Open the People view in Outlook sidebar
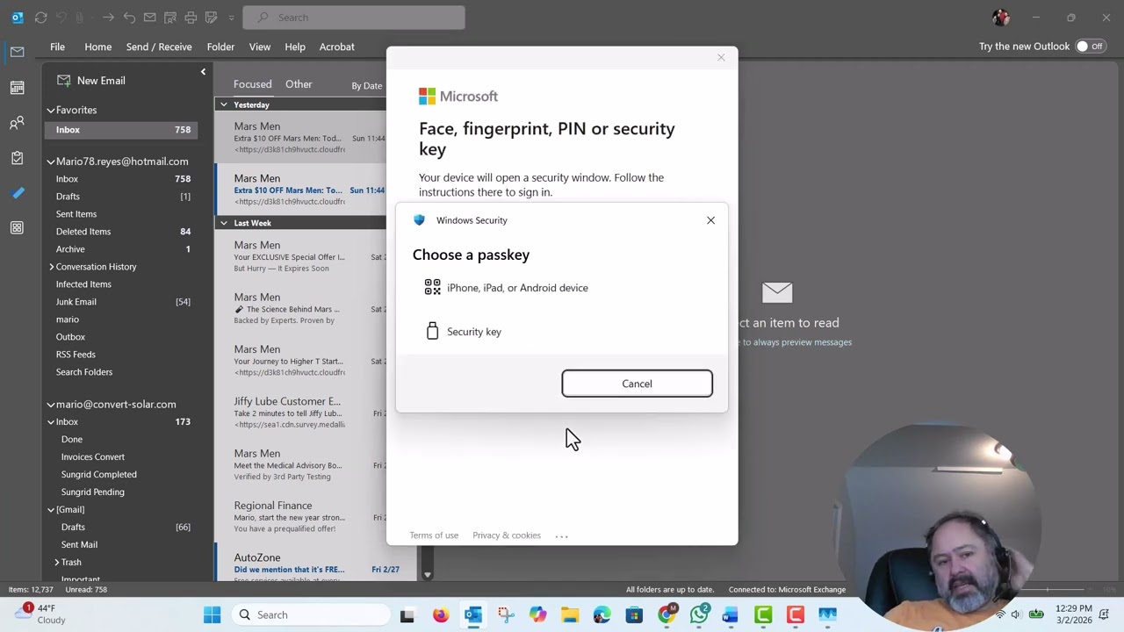Screen dimensions: 1124x632 pos(17,123)
